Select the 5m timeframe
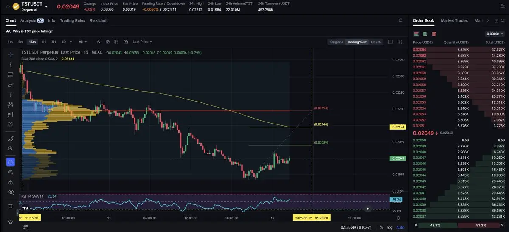Viewport: 509px width, 232px height. pos(21,42)
